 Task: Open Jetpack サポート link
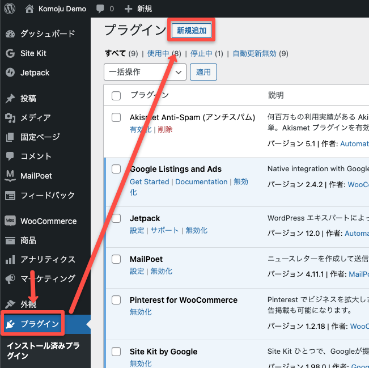[x=165, y=230]
